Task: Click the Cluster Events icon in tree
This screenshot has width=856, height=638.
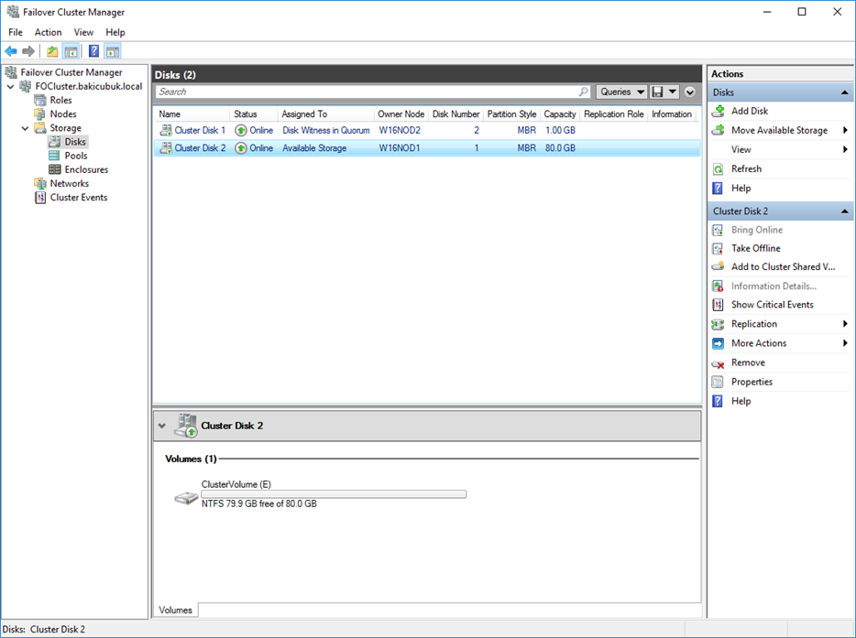Action: click(40, 198)
